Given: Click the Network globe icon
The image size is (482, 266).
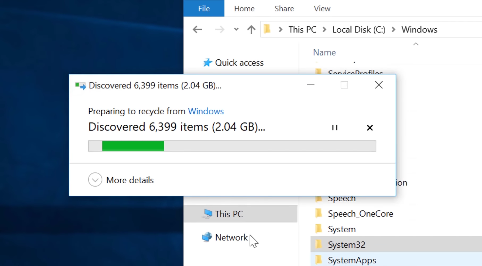Looking at the screenshot, I should (x=207, y=237).
